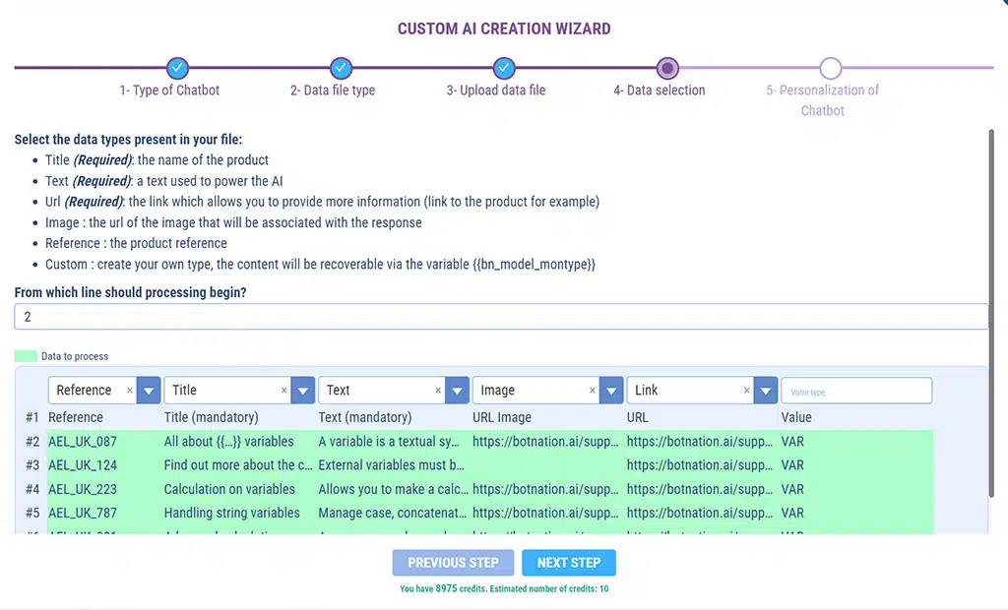Focus the starting line number input field
This screenshot has width=1008, height=610.
[x=500, y=317]
